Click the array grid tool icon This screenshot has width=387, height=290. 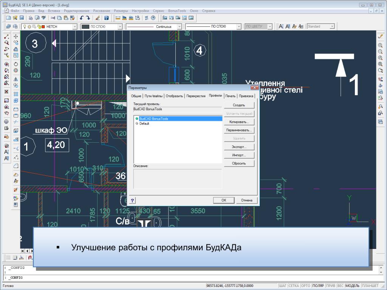click(16, 94)
